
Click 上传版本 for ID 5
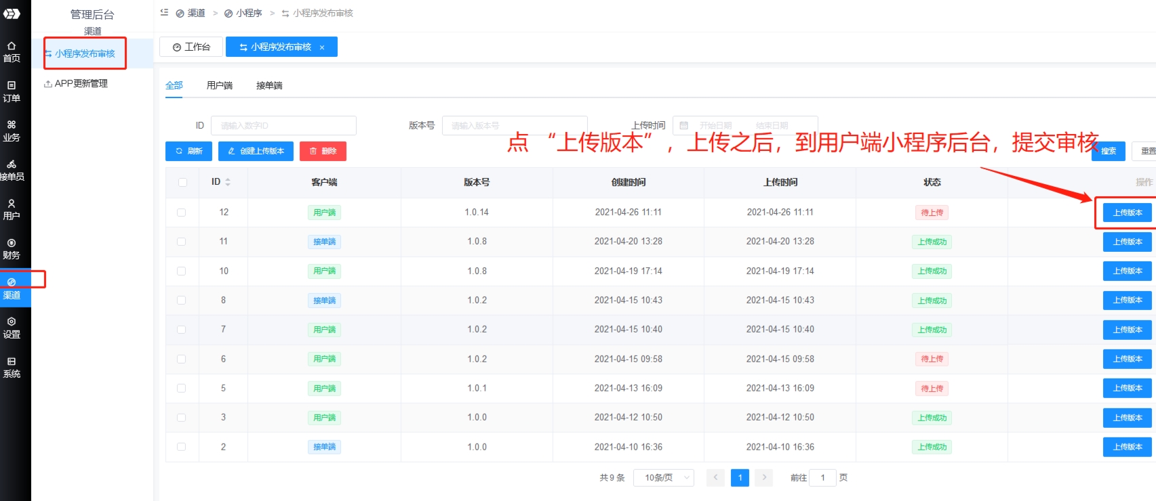tap(1128, 388)
